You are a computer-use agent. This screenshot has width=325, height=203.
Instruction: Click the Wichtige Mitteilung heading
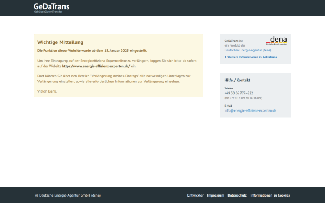[60, 42]
